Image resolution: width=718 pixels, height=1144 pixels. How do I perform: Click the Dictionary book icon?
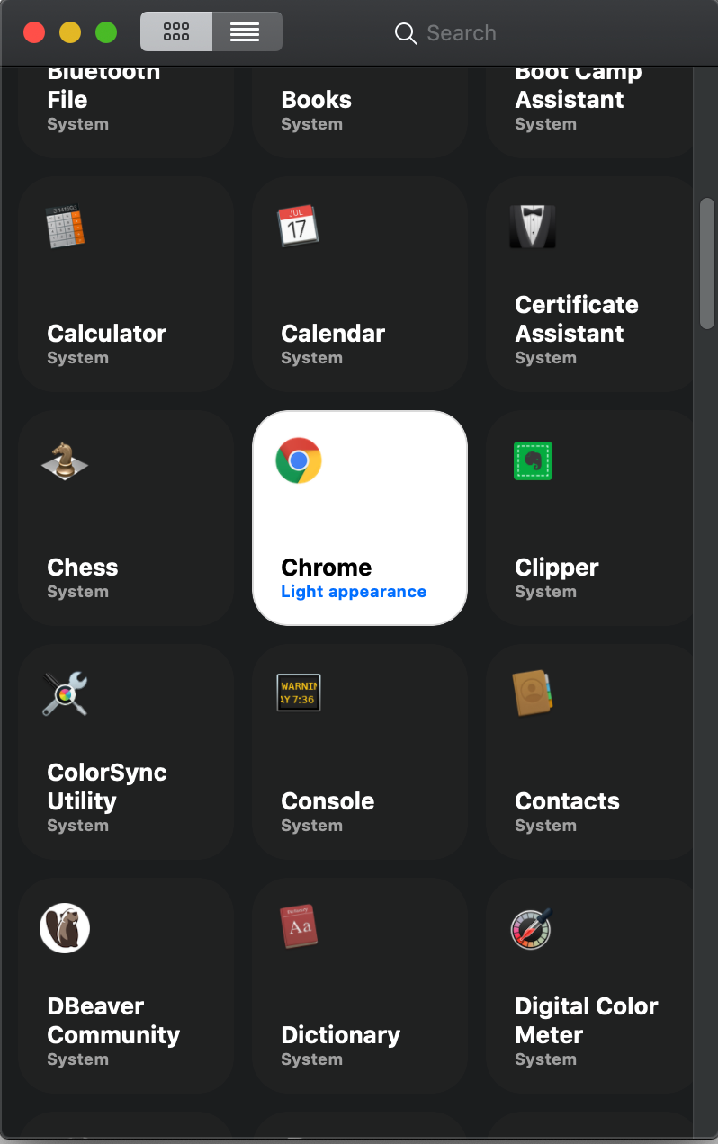[298, 927]
